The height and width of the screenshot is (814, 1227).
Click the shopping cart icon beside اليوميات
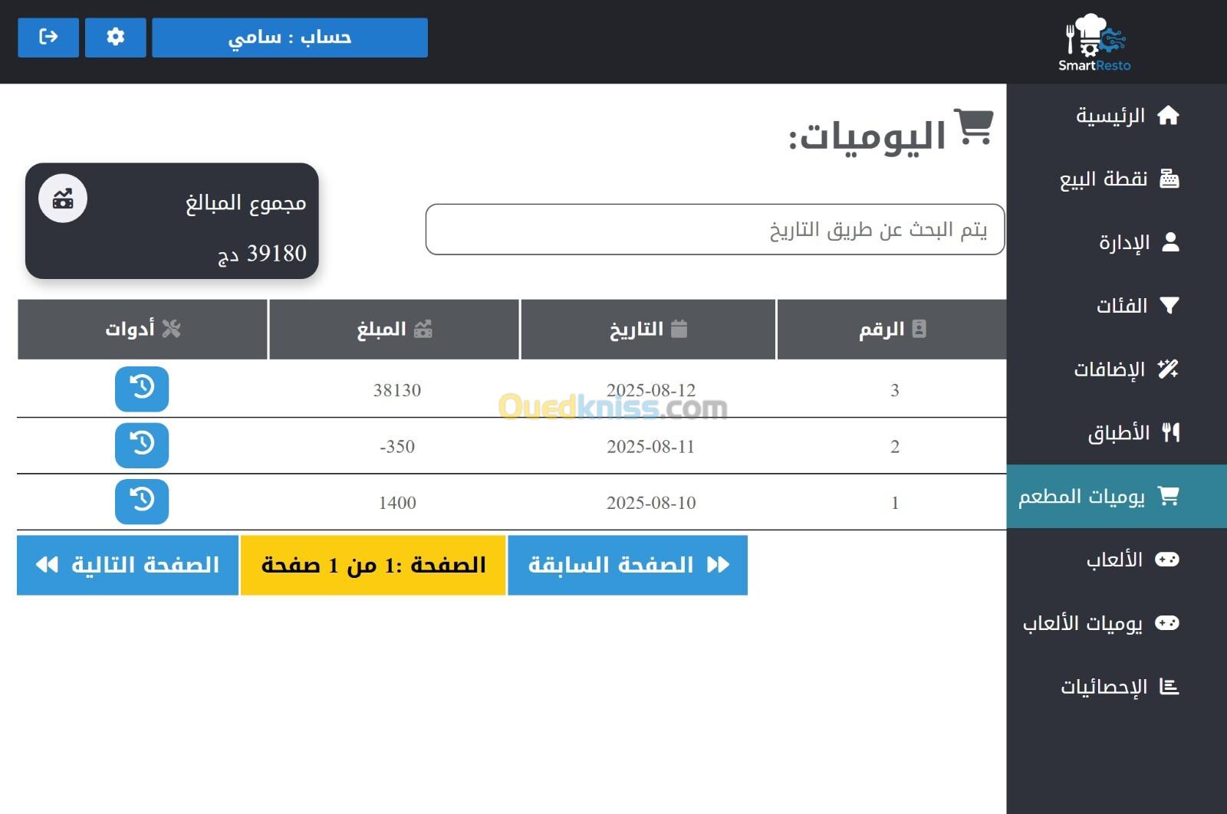[973, 127]
